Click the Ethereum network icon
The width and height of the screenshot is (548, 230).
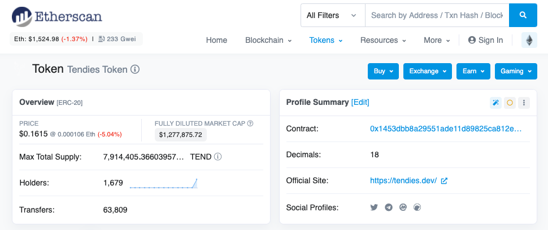529,40
